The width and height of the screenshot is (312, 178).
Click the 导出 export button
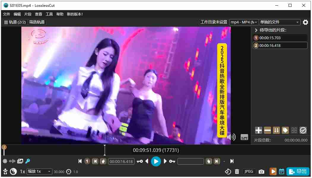coord(298,171)
